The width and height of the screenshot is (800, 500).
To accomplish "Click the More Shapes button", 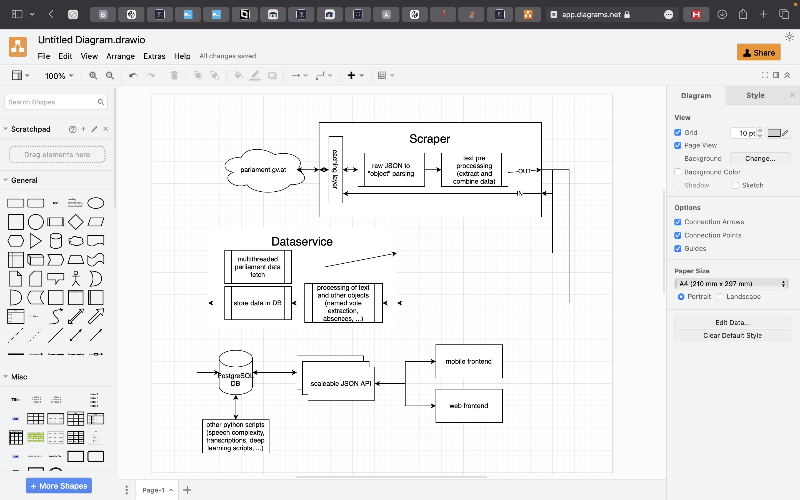I will (59, 486).
